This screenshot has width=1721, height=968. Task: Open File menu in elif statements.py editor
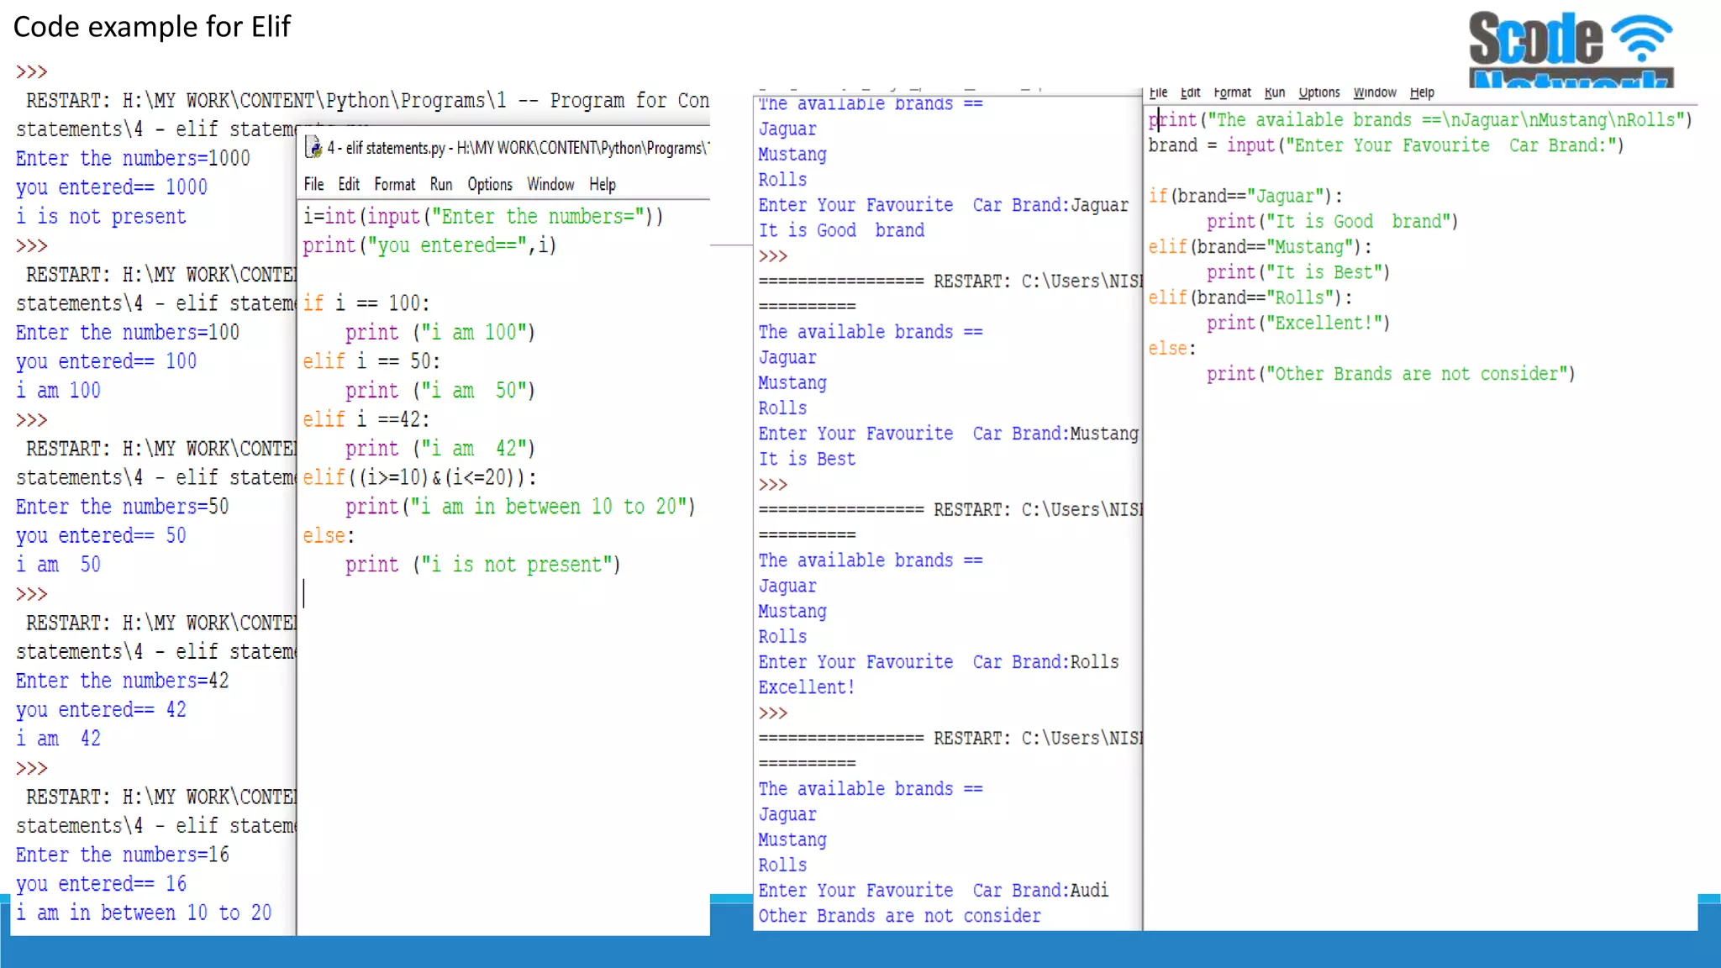point(313,184)
